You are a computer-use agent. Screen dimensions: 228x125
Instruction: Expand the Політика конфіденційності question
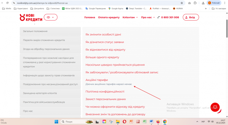pyautogui.click(x=105, y=91)
